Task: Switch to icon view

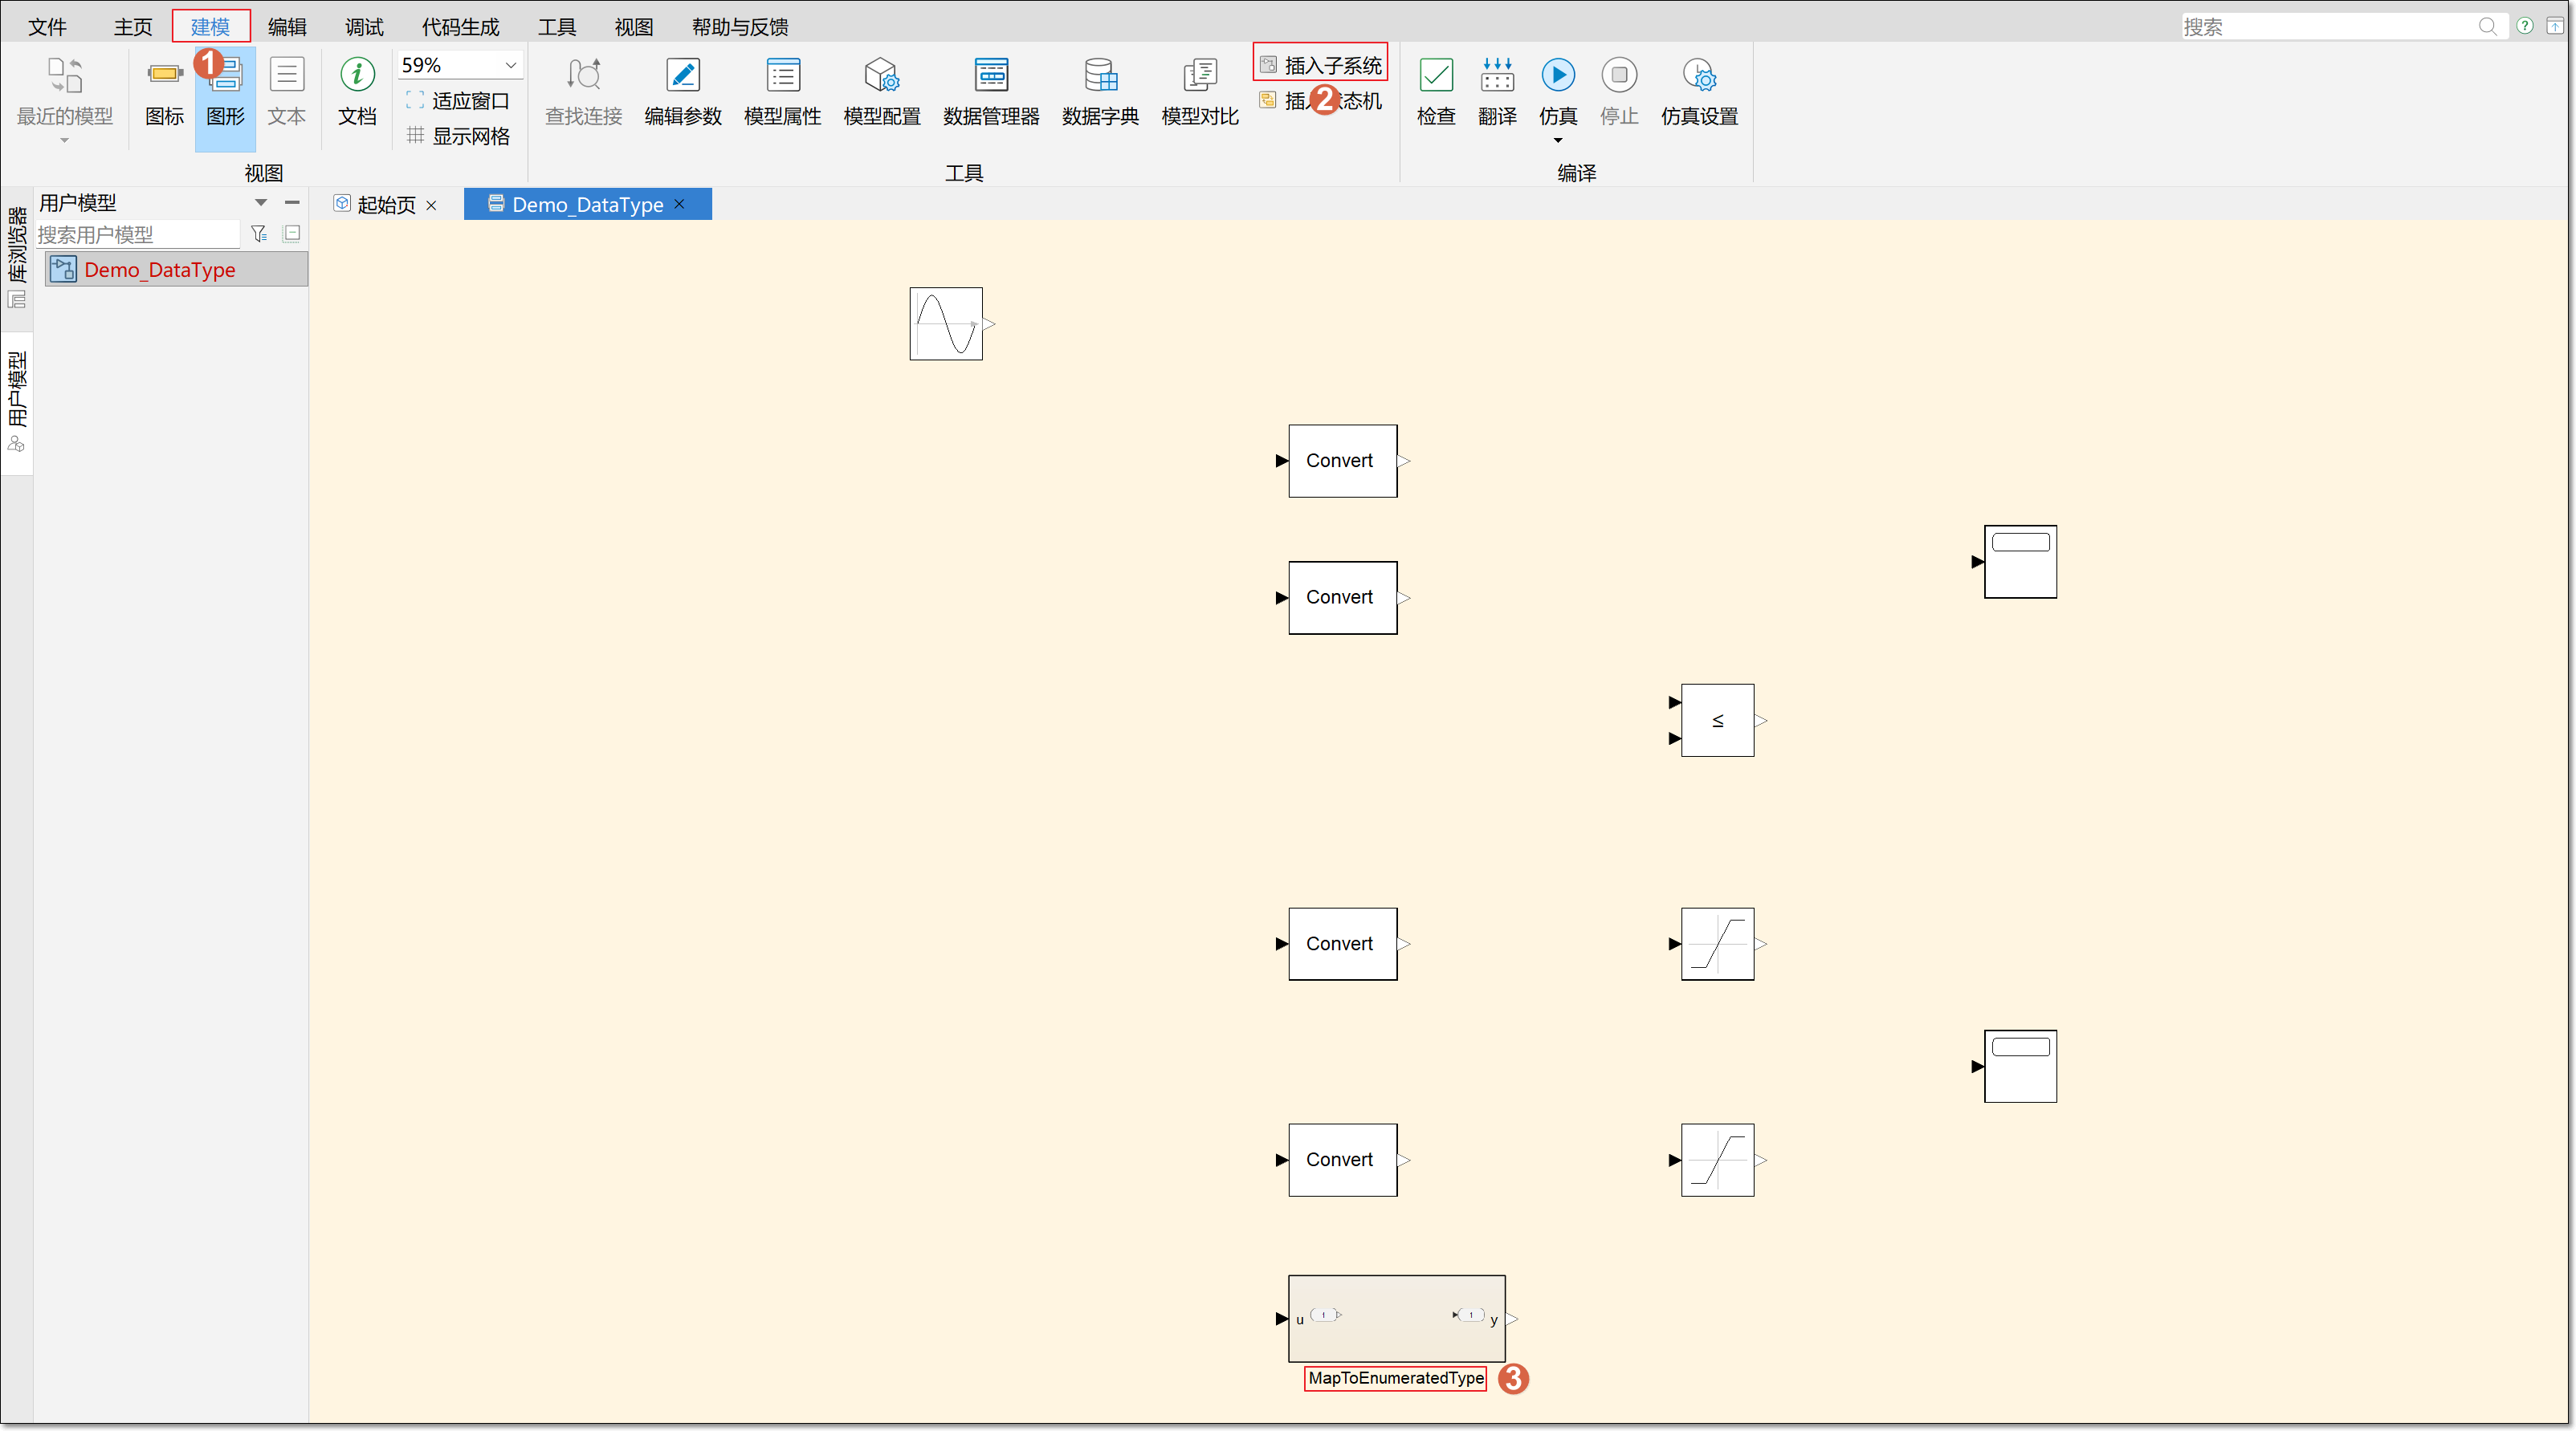Action: [164, 92]
